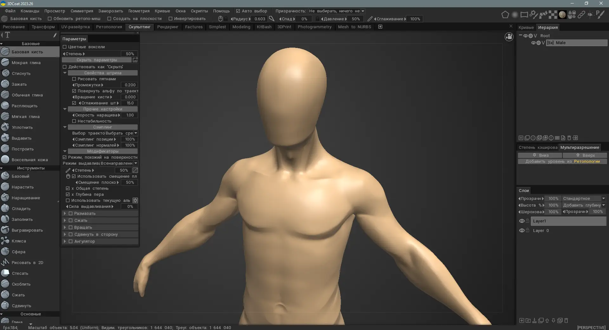The image size is (609, 330).
Task: Hide Layer1 with its eye icon
Action: [521, 221]
